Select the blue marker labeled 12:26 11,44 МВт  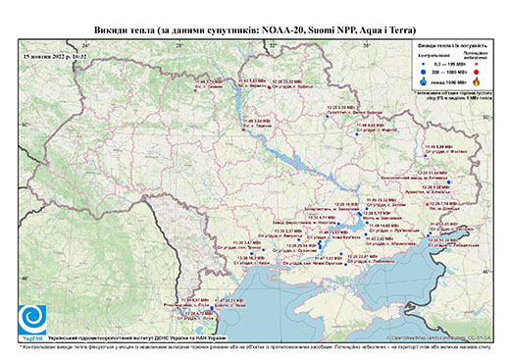click(448, 182)
